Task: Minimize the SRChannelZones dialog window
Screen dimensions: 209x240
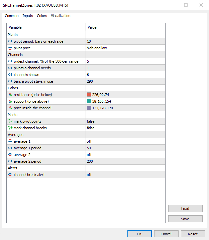Action: [x=171, y=5]
